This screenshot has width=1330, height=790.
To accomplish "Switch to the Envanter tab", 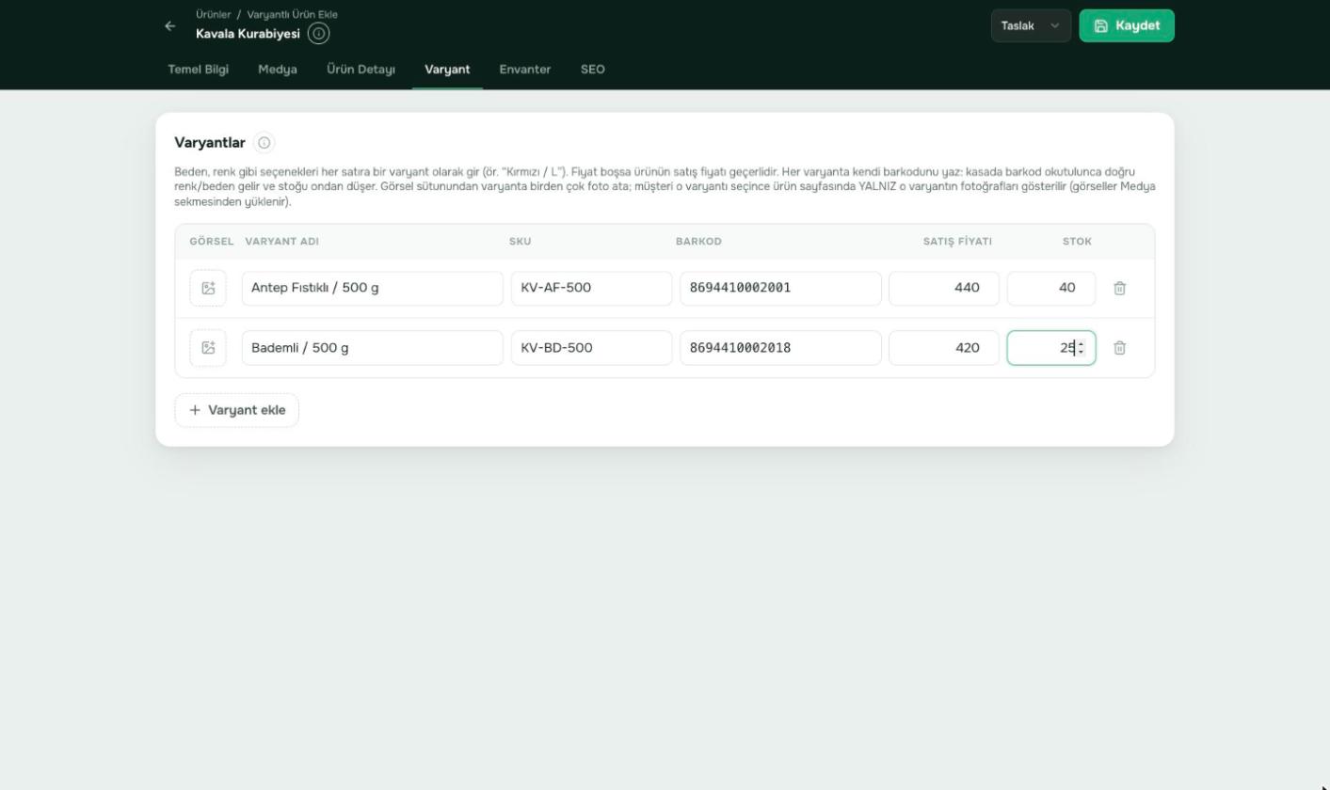I will [525, 69].
